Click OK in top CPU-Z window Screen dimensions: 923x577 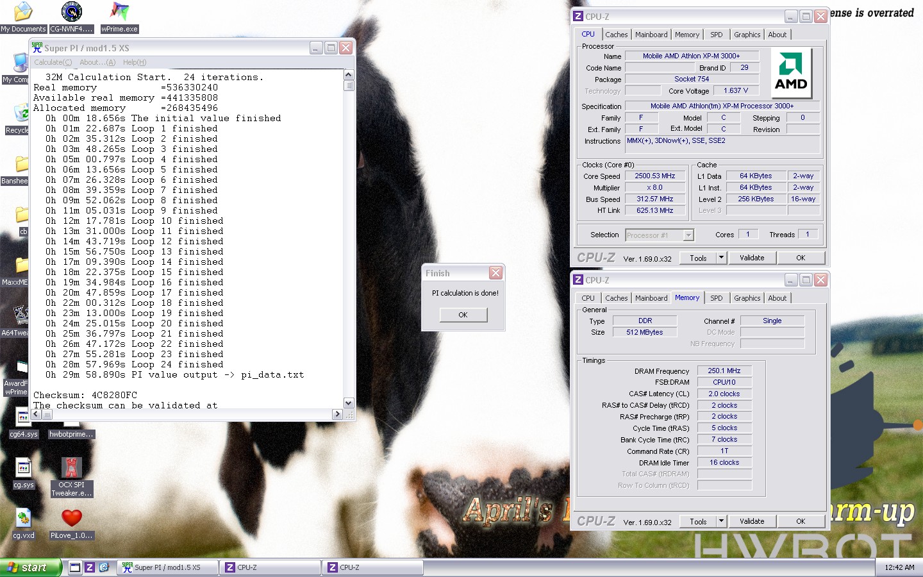pyautogui.click(x=801, y=258)
